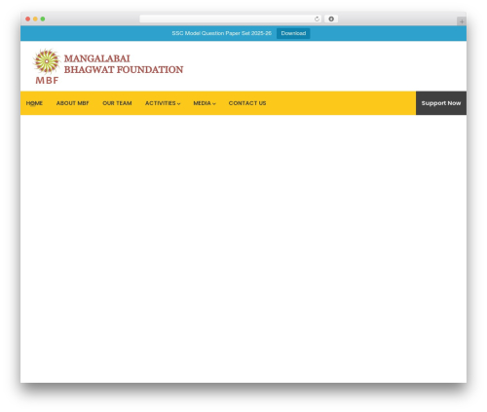Expand the ACTIVITIES dropdown menu
The width and height of the screenshot is (487, 412).
coord(163,103)
